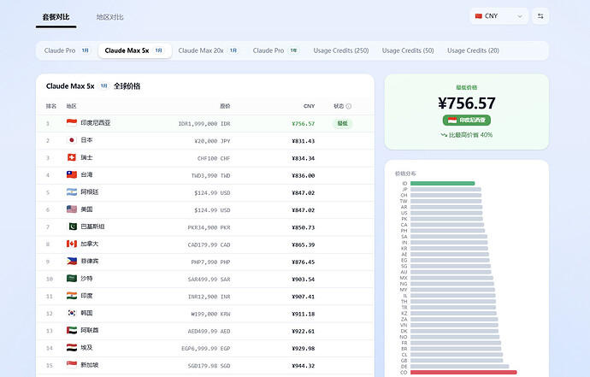590x377 pixels.
Task: Click the 菲律宾 region name
Action: [x=90, y=261]
